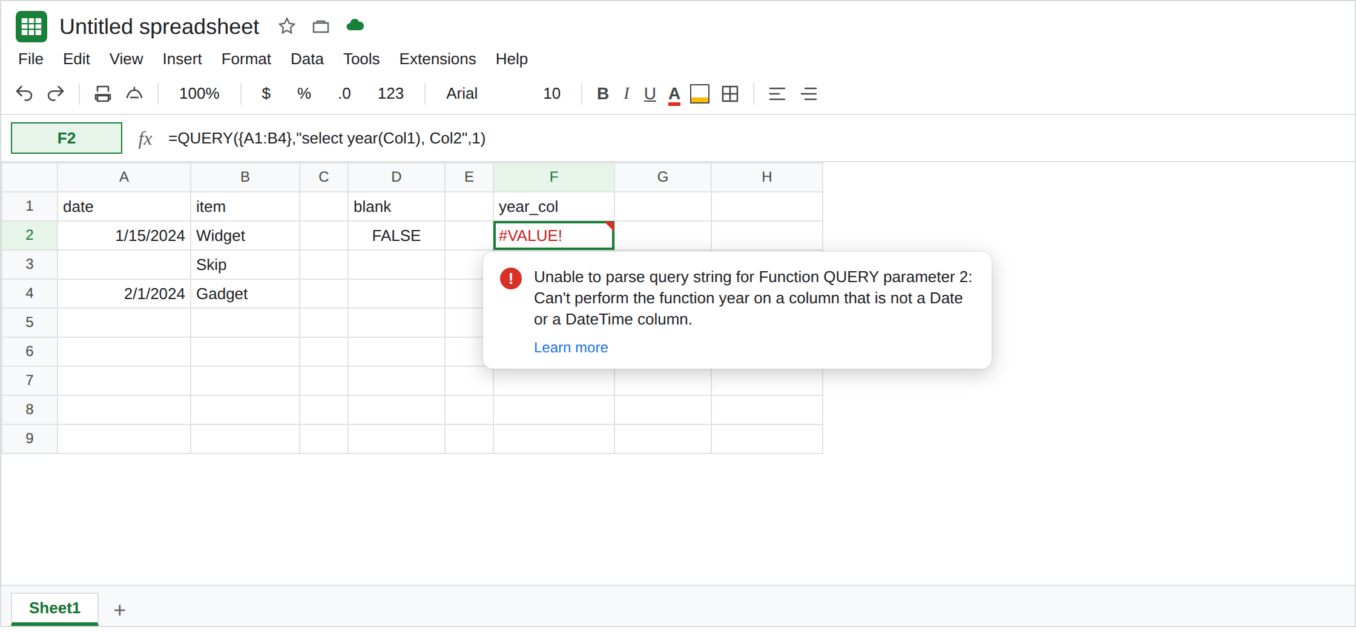Open the Data menu
Viewport: 1356px width, 632px height.
(x=307, y=59)
